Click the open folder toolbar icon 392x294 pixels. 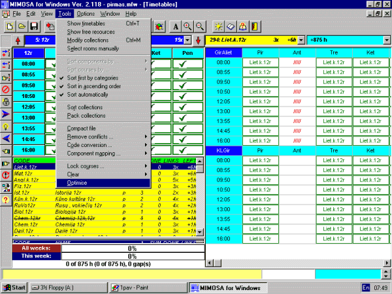(x=22, y=26)
